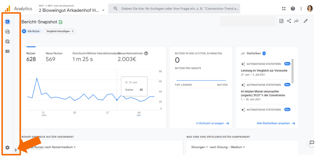This screenshot has width=316, height=157.
Task: Open Alle Statistiken ansehen link
Action: pyautogui.click(x=276, y=123)
